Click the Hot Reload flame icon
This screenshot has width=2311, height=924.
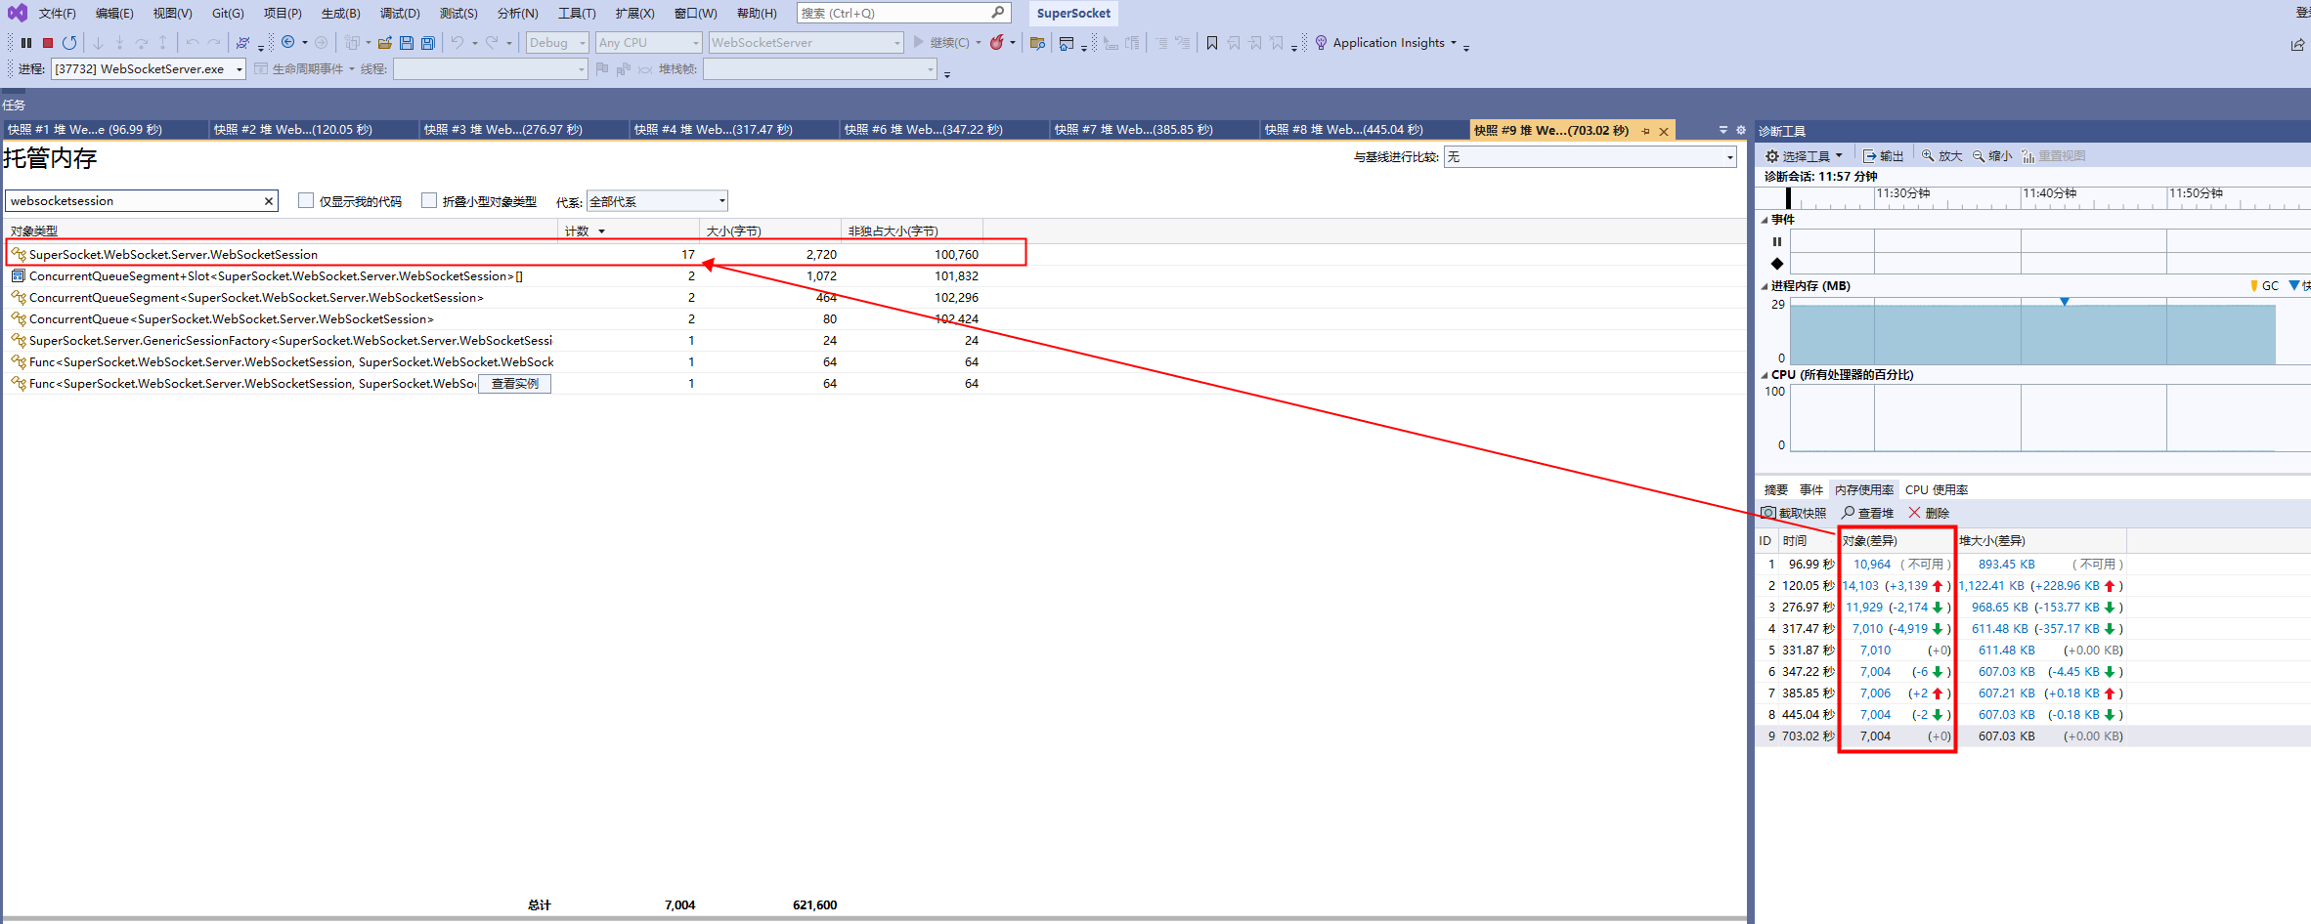click(996, 42)
